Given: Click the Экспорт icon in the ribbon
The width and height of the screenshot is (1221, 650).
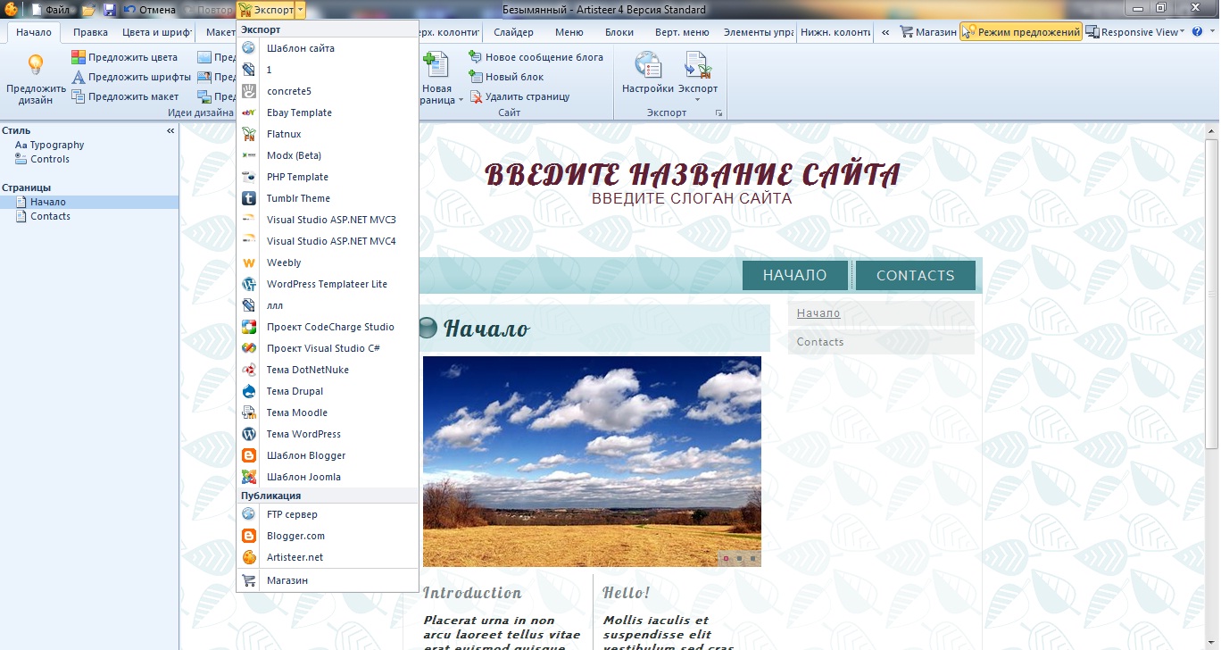Looking at the screenshot, I should (697, 66).
